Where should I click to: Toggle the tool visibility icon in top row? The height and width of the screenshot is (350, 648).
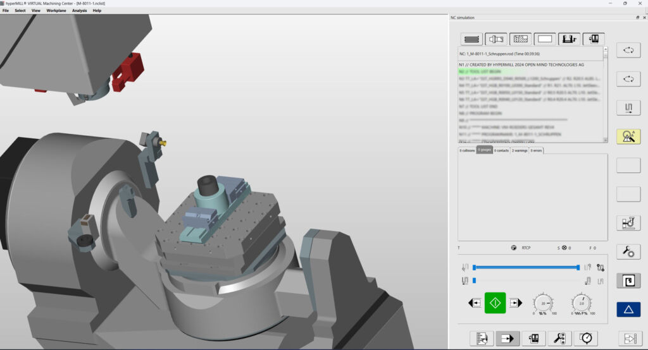495,39
